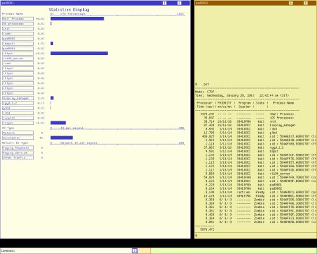Select the OS processes entry
The height and width of the screenshot is (254, 317).
(x=18, y=24)
